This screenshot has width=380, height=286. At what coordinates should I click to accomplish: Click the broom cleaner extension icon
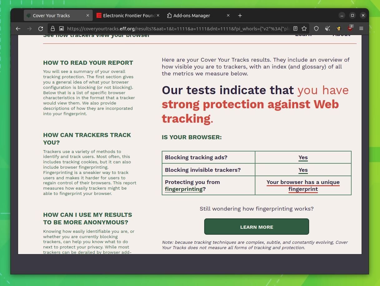point(327,28)
